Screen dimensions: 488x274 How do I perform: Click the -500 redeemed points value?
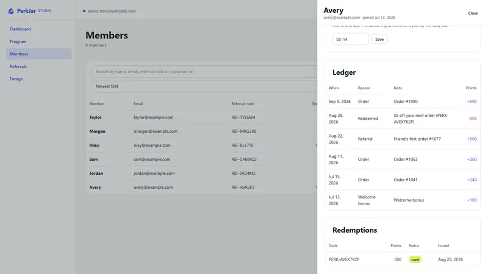(472, 118)
